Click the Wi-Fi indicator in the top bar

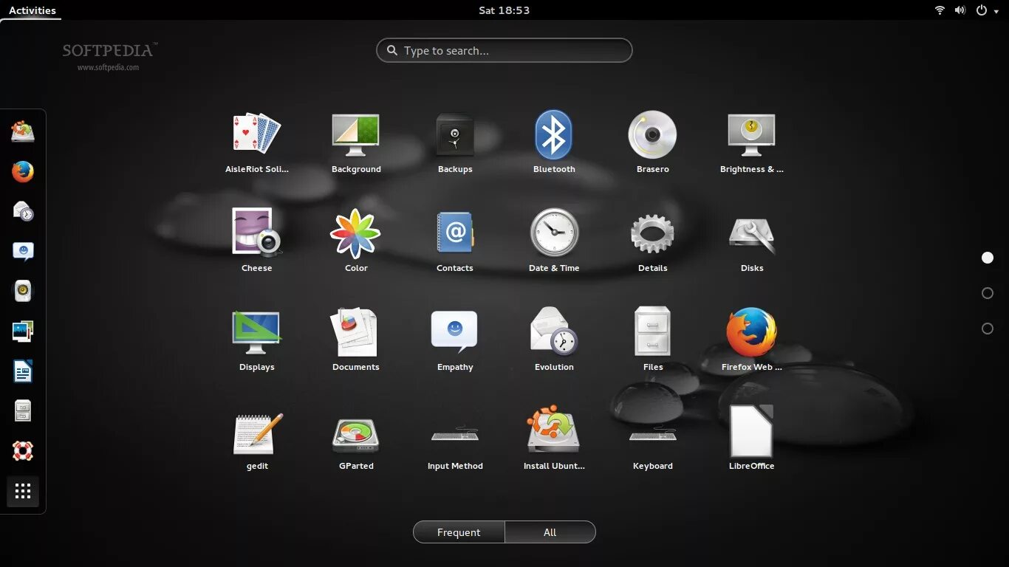click(940, 10)
